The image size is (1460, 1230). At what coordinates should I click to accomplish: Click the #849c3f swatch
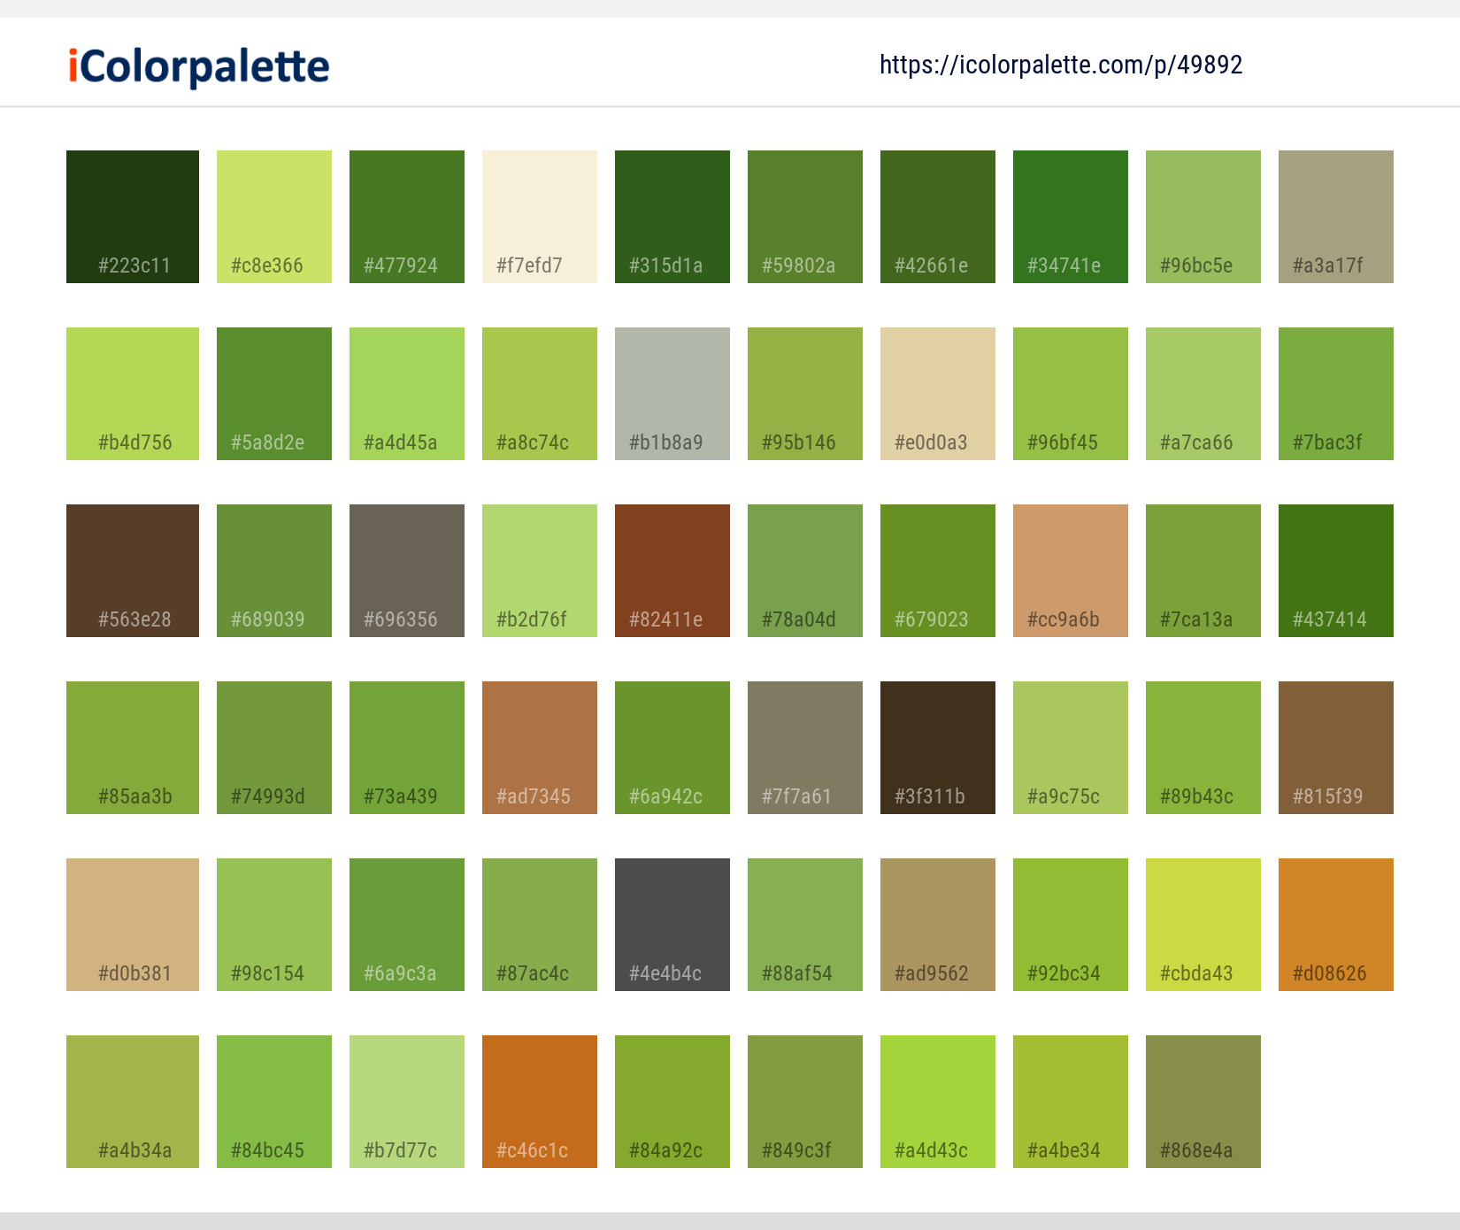(x=805, y=1102)
